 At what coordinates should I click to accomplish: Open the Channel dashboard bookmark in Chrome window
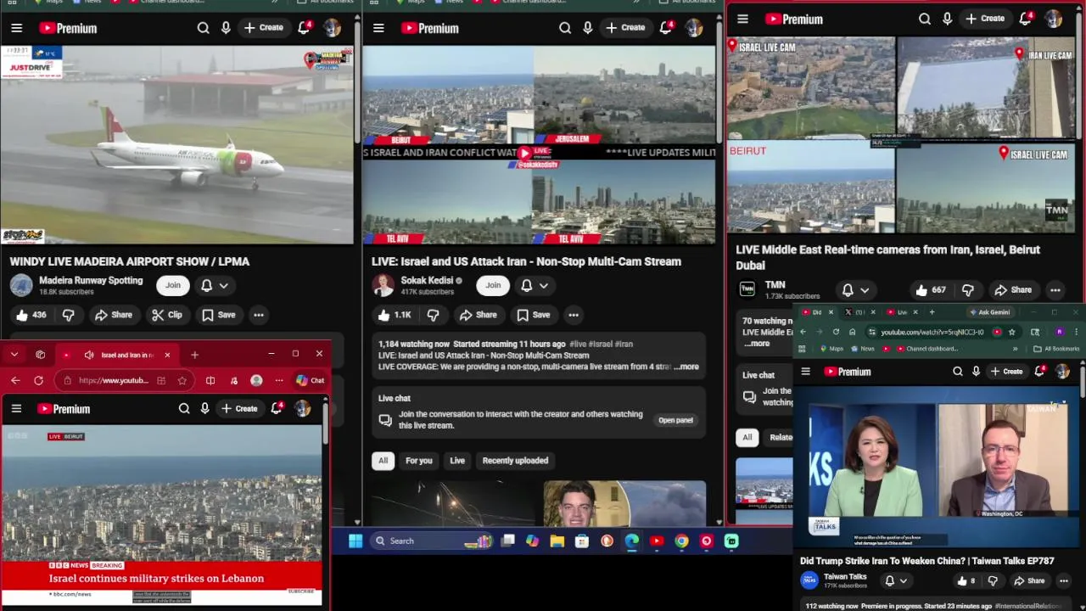pos(926,349)
